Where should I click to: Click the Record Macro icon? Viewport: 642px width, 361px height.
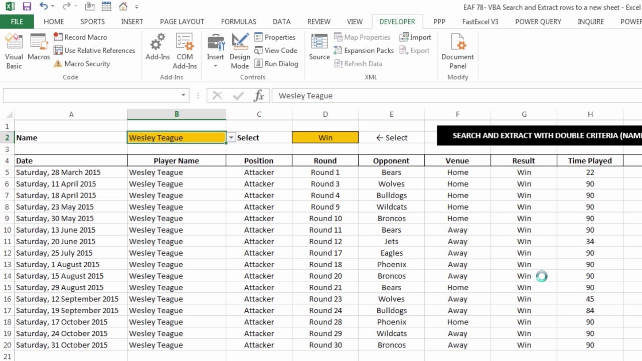pos(58,37)
